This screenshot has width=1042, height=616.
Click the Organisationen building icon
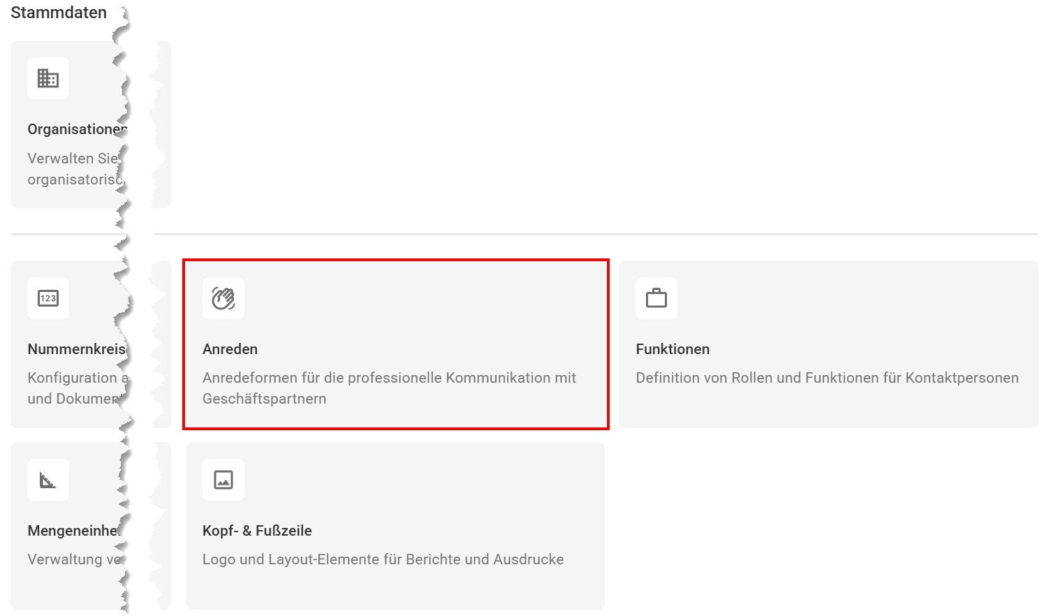pos(48,78)
